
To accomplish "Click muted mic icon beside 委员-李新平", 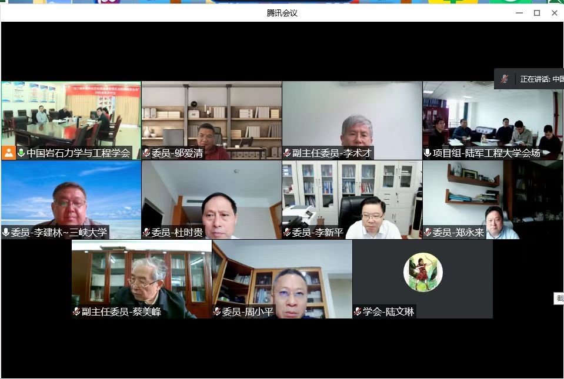I will click(x=287, y=232).
